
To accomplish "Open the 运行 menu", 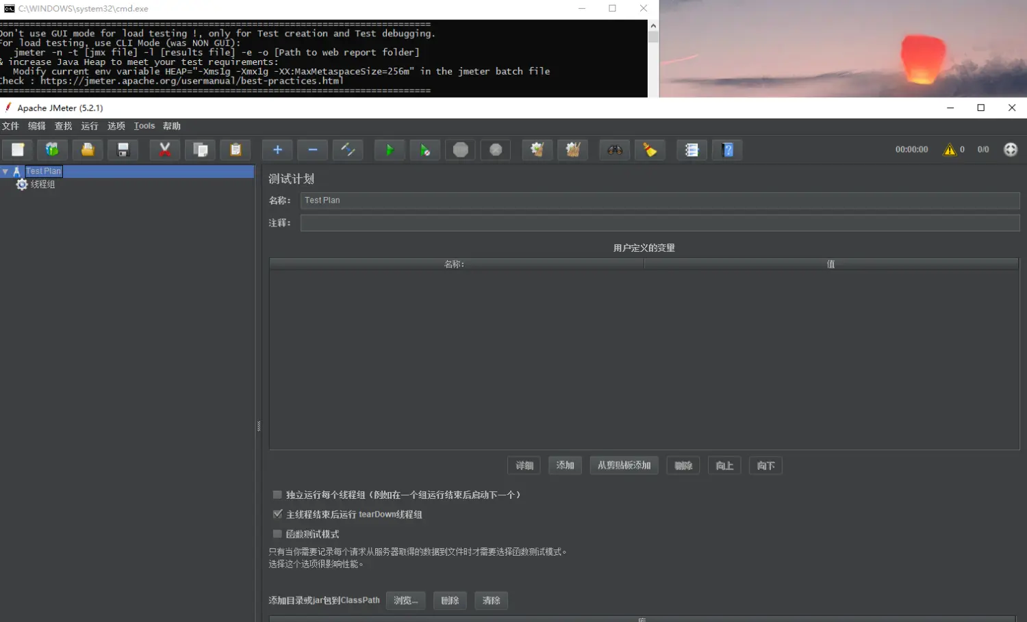I will [89, 126].
